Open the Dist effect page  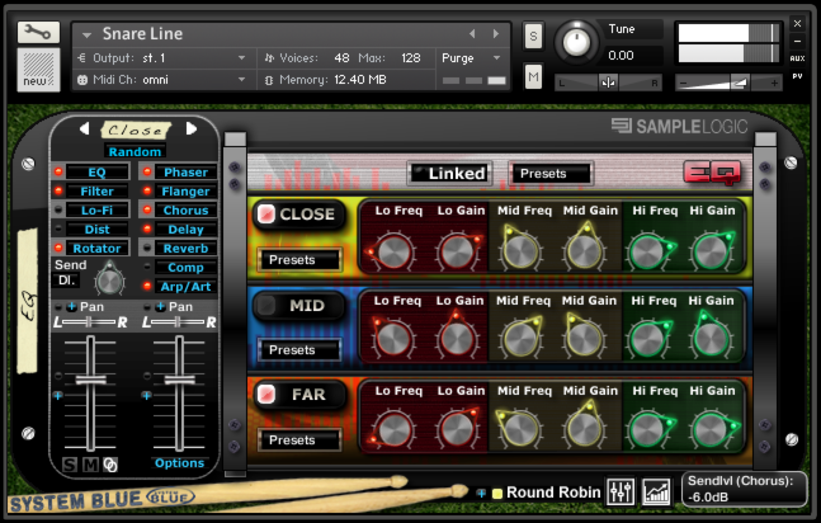click(97, 229)
